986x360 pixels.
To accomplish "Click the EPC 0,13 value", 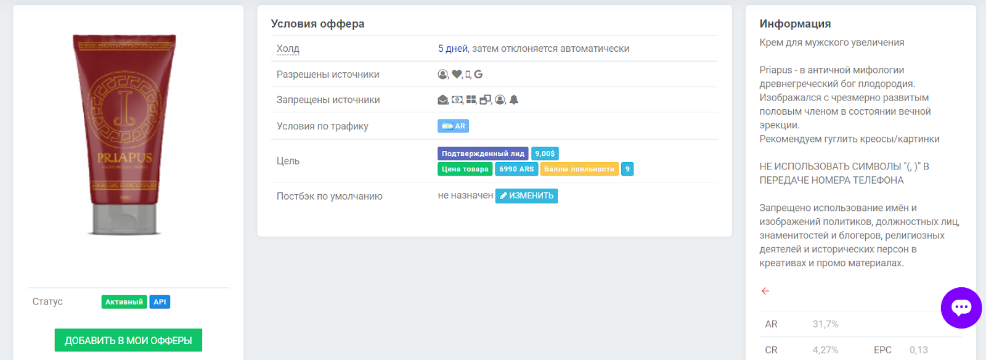I will (919, 350).
